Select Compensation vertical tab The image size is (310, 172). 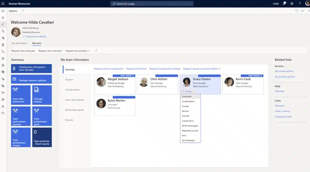(x=72, y=90)
